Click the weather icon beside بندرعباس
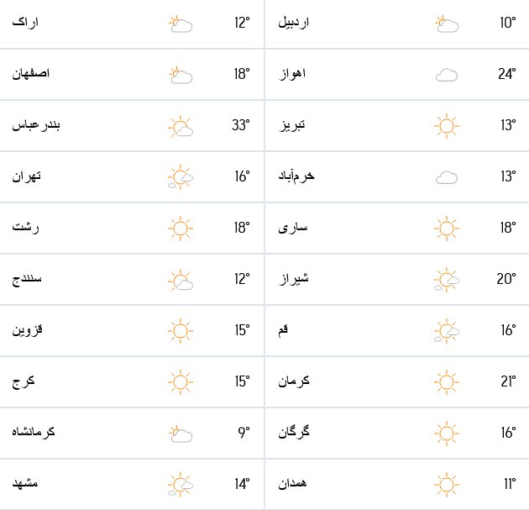The width and height of the screenshot is (529, 510). click(181, 126)
